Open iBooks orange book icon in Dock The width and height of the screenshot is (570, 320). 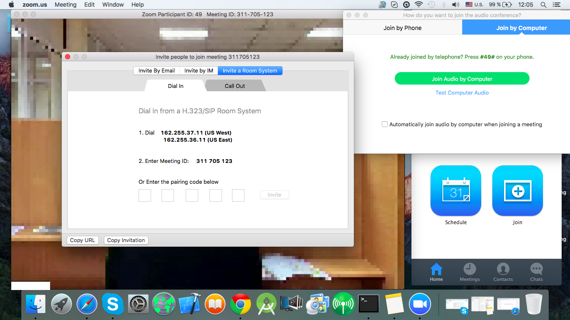tap(215, 304)
